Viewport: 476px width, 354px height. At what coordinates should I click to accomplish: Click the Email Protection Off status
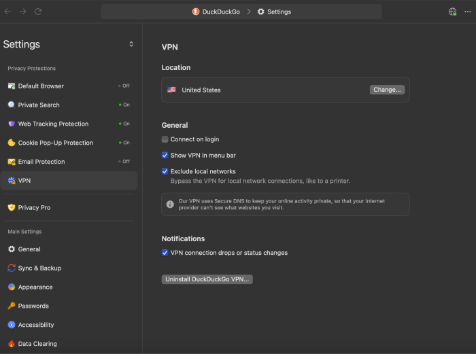coord(124,162)
